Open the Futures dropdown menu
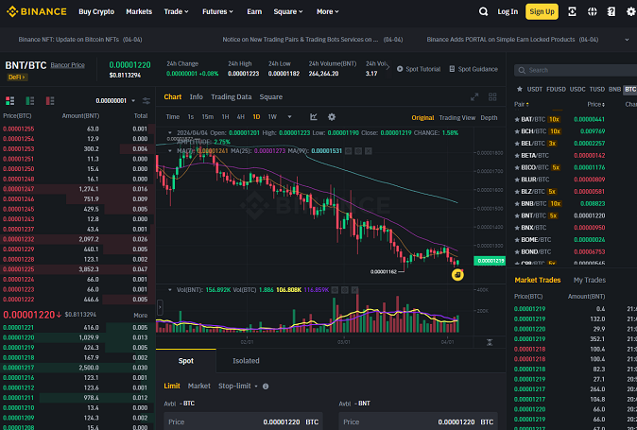637x430 pixels. coord(217,11)
